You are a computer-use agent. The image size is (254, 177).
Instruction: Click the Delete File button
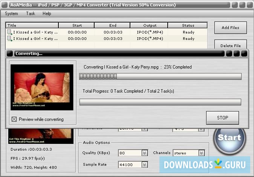point(231,44)
